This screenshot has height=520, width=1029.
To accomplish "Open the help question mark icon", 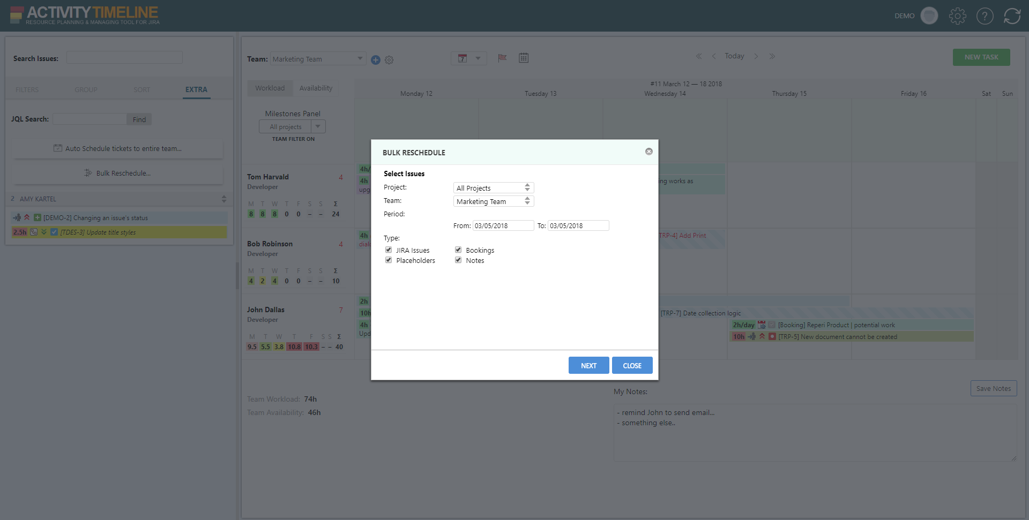I will [985, 16].
